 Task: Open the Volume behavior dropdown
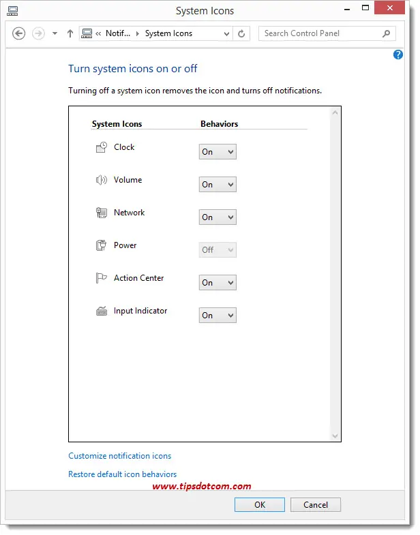coord(217,185)
